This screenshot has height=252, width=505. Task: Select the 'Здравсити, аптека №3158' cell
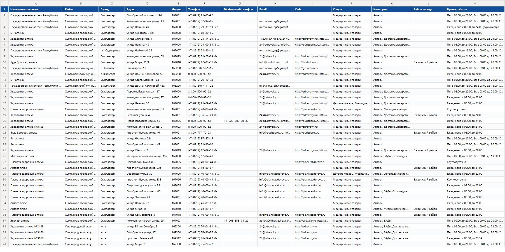pos(36,127)
